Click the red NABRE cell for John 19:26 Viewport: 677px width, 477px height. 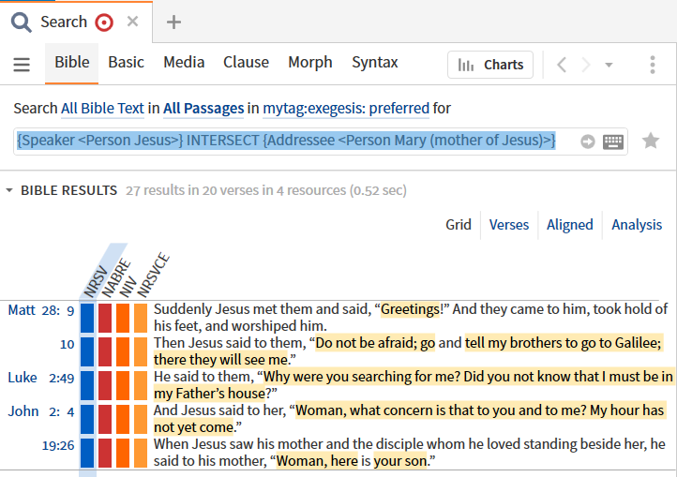[105, 453]
